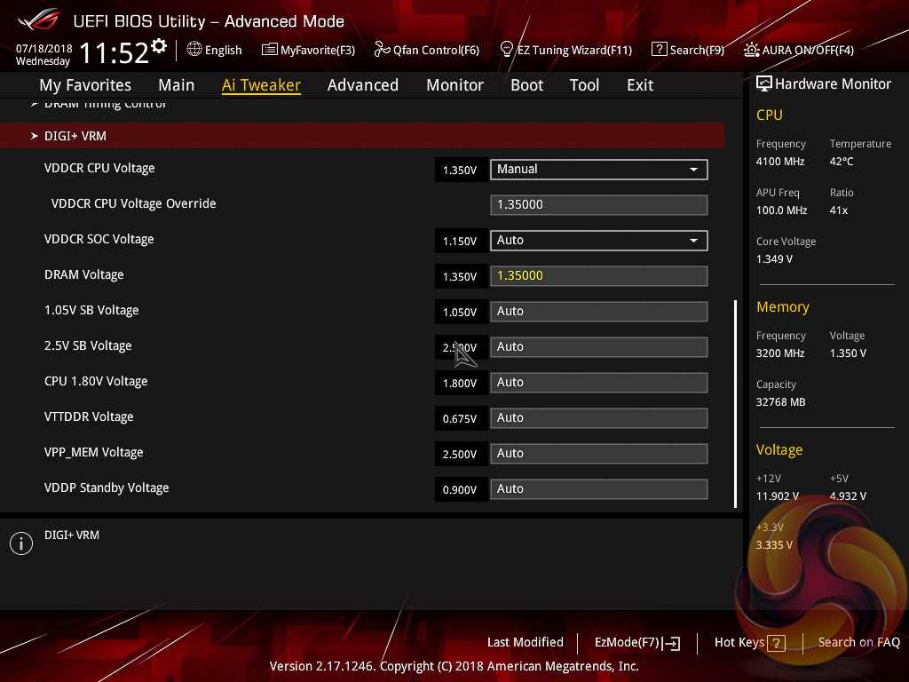The width and height of the screenshot is (909, 682).
Task: Open date and time settings gear
Action: pos(159,46)
